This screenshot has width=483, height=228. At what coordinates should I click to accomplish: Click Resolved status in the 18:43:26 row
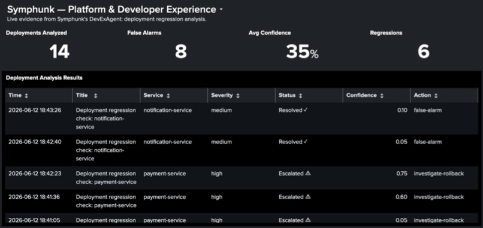point(293,110)
